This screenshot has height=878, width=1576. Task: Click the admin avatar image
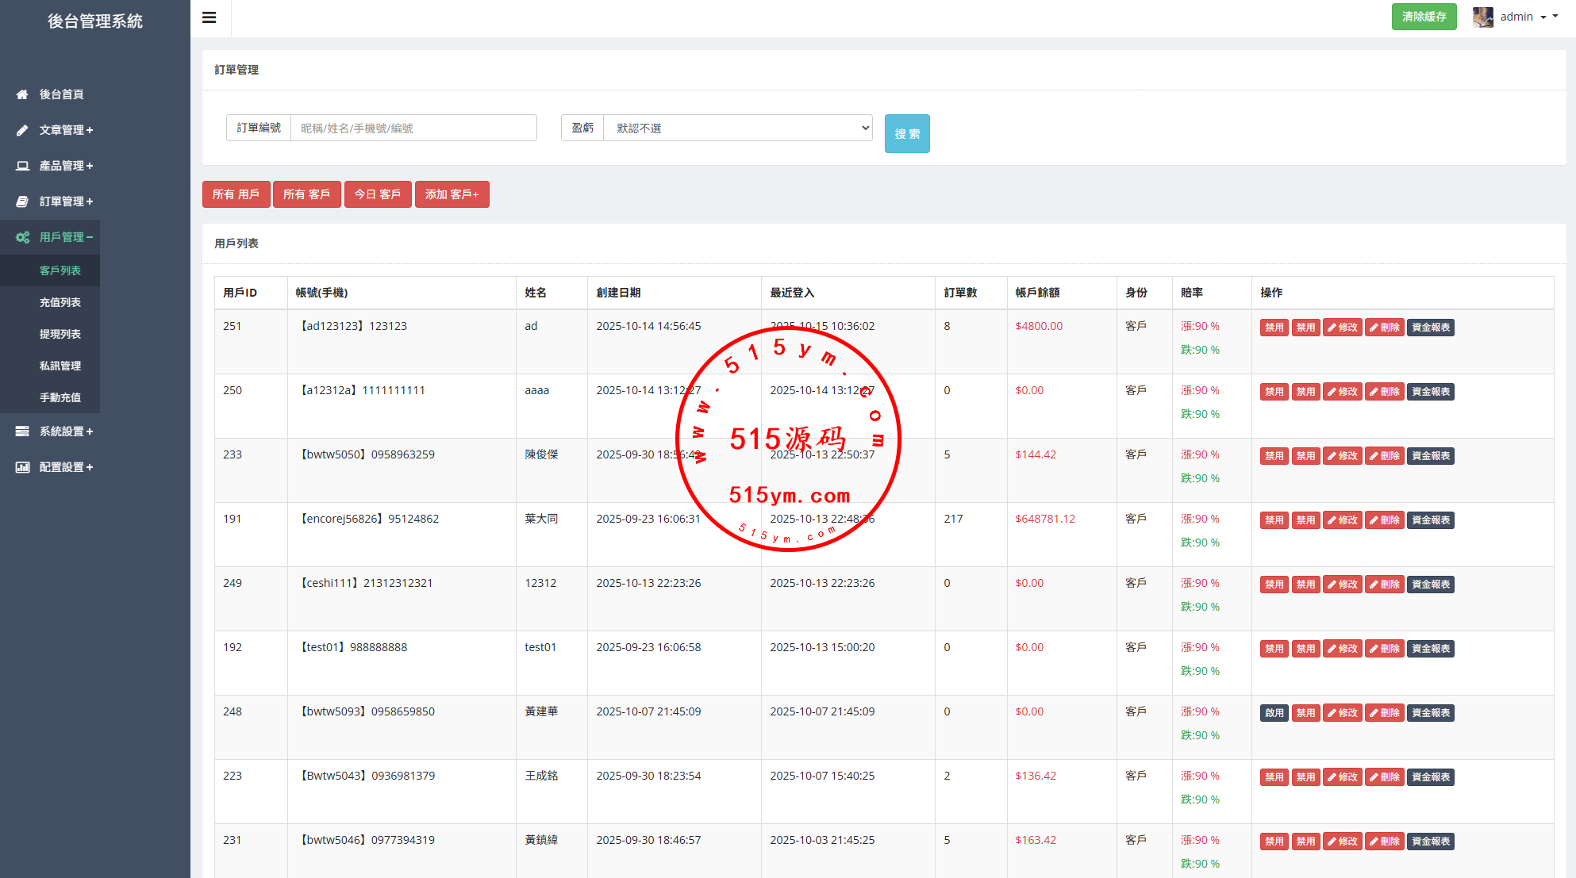[x=1482, y=17]
